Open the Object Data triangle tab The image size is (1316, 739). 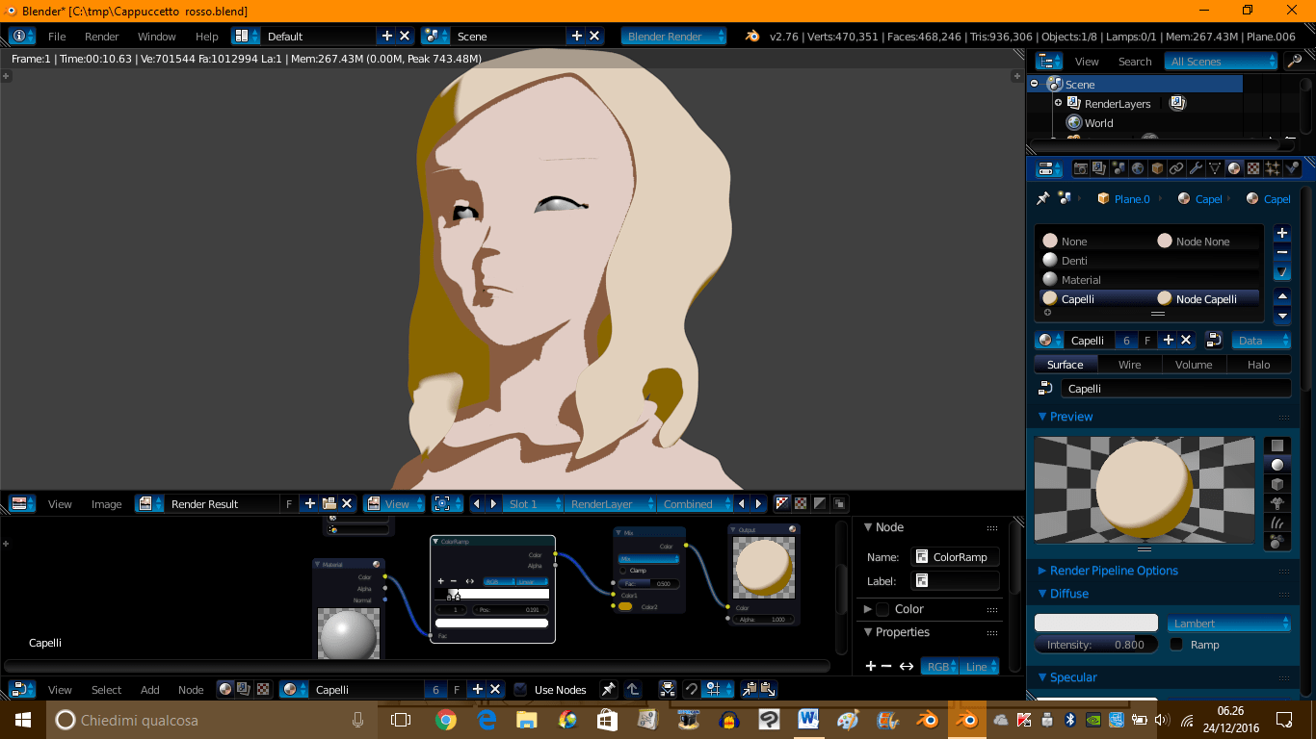[1215, 168]
